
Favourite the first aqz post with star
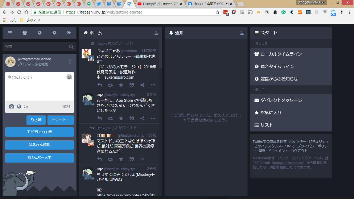[x=121, y=118]
